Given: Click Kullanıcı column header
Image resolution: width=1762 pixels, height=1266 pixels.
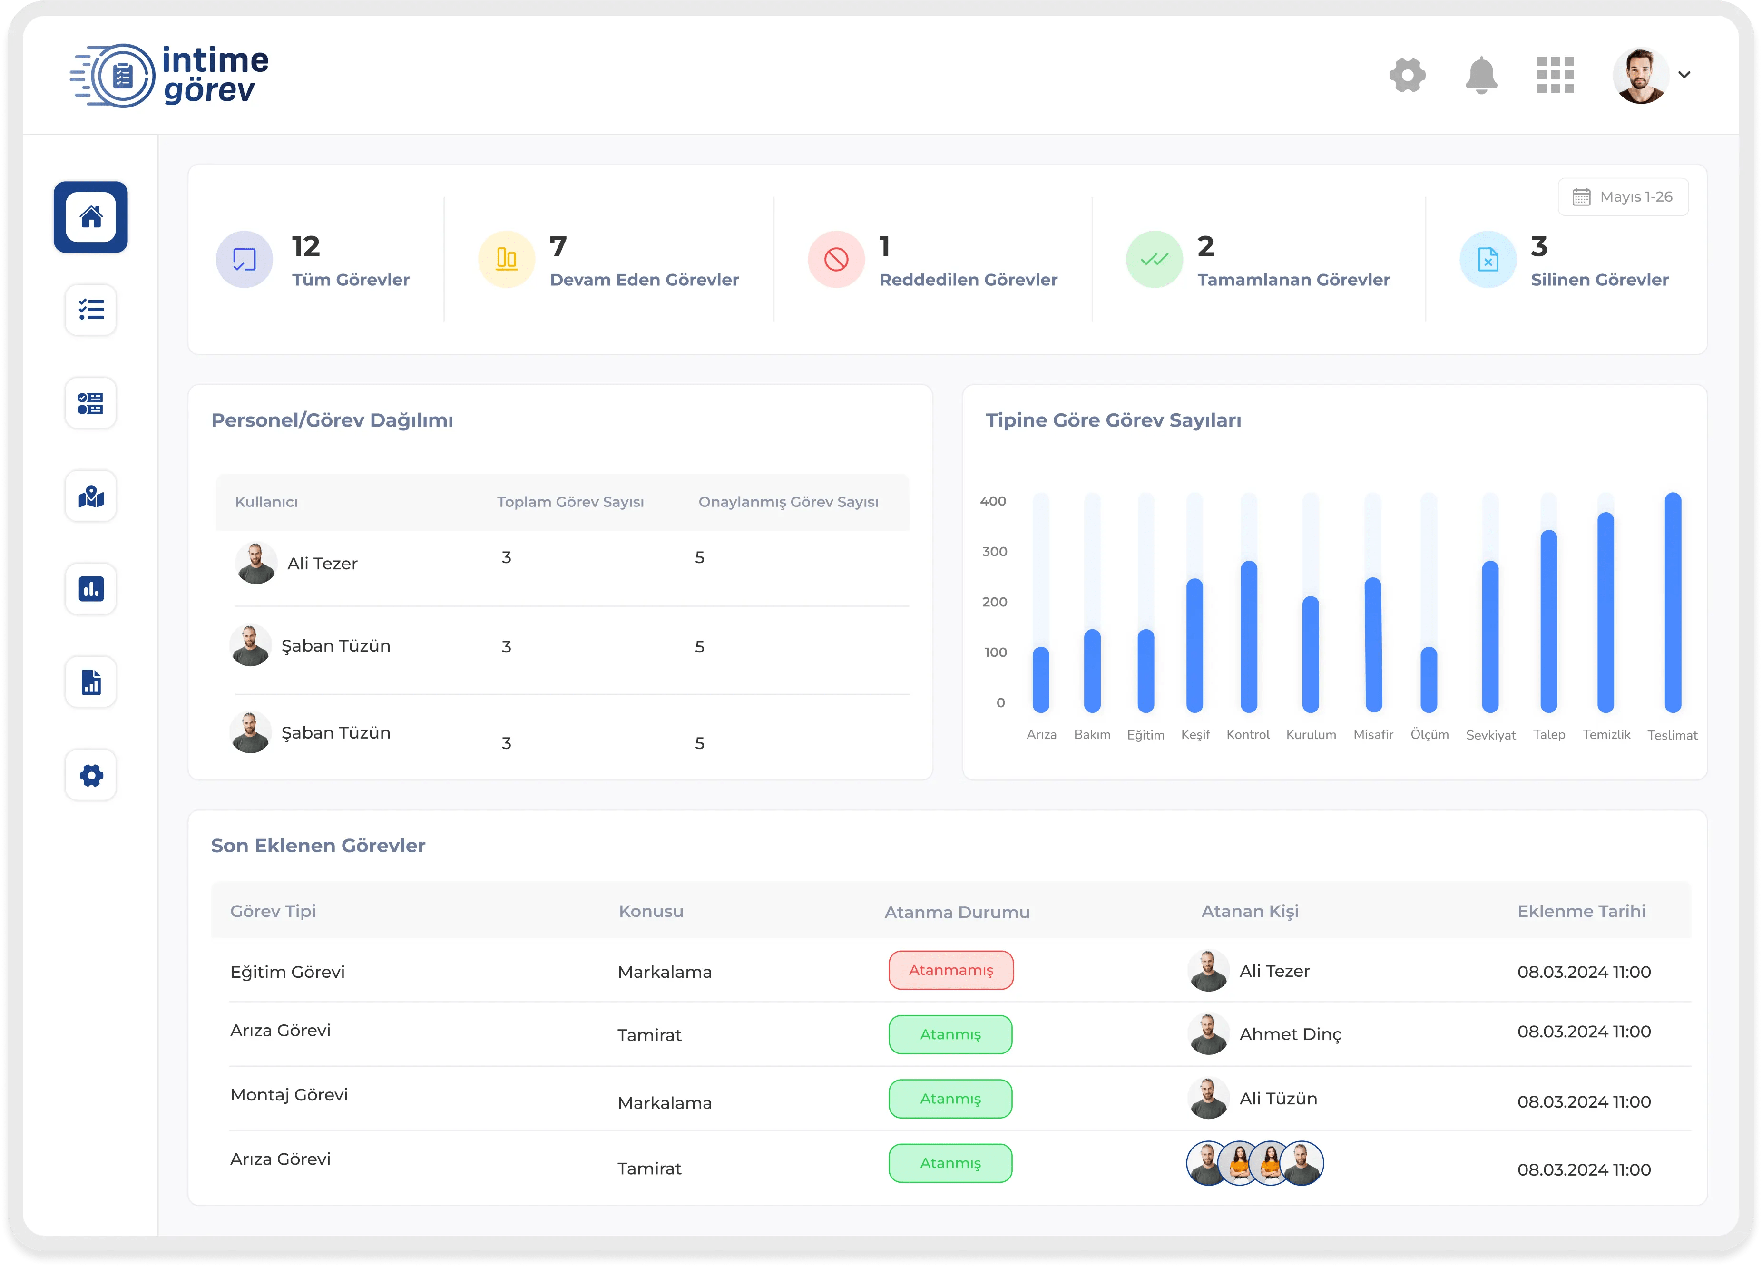Looking at the screenshot, I should [x=266, y=503].
